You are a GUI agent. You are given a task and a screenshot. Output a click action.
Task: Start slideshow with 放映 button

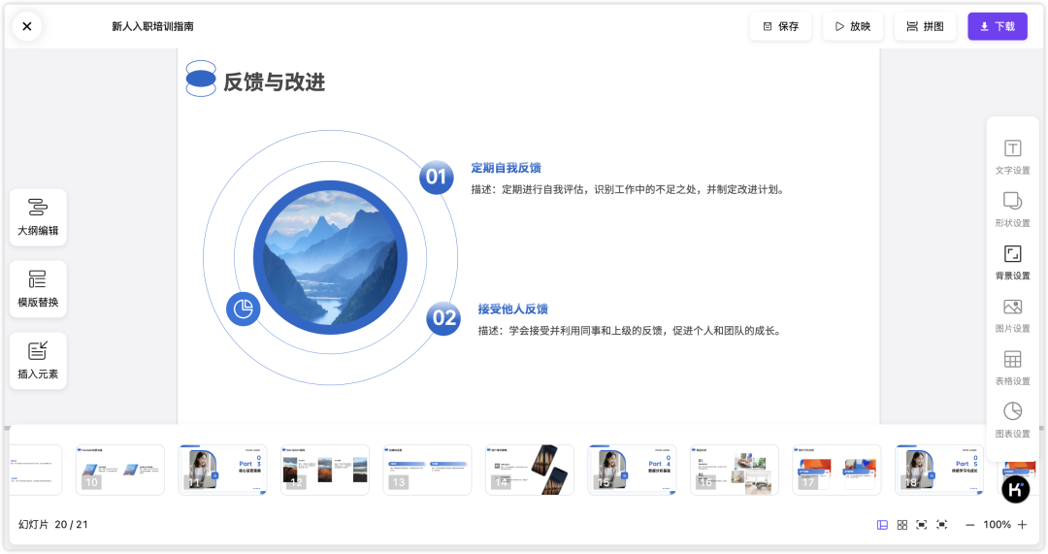coord(853,26)
